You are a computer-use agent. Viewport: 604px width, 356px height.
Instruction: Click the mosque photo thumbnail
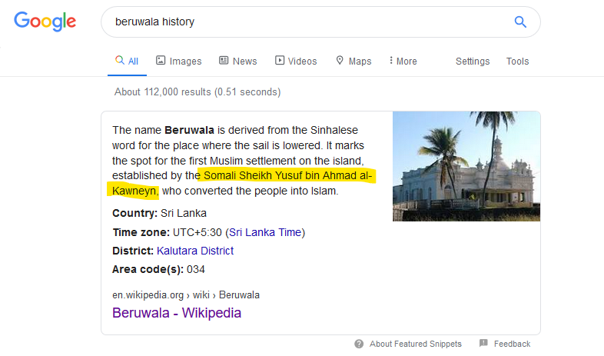click(x=466, y=166)
